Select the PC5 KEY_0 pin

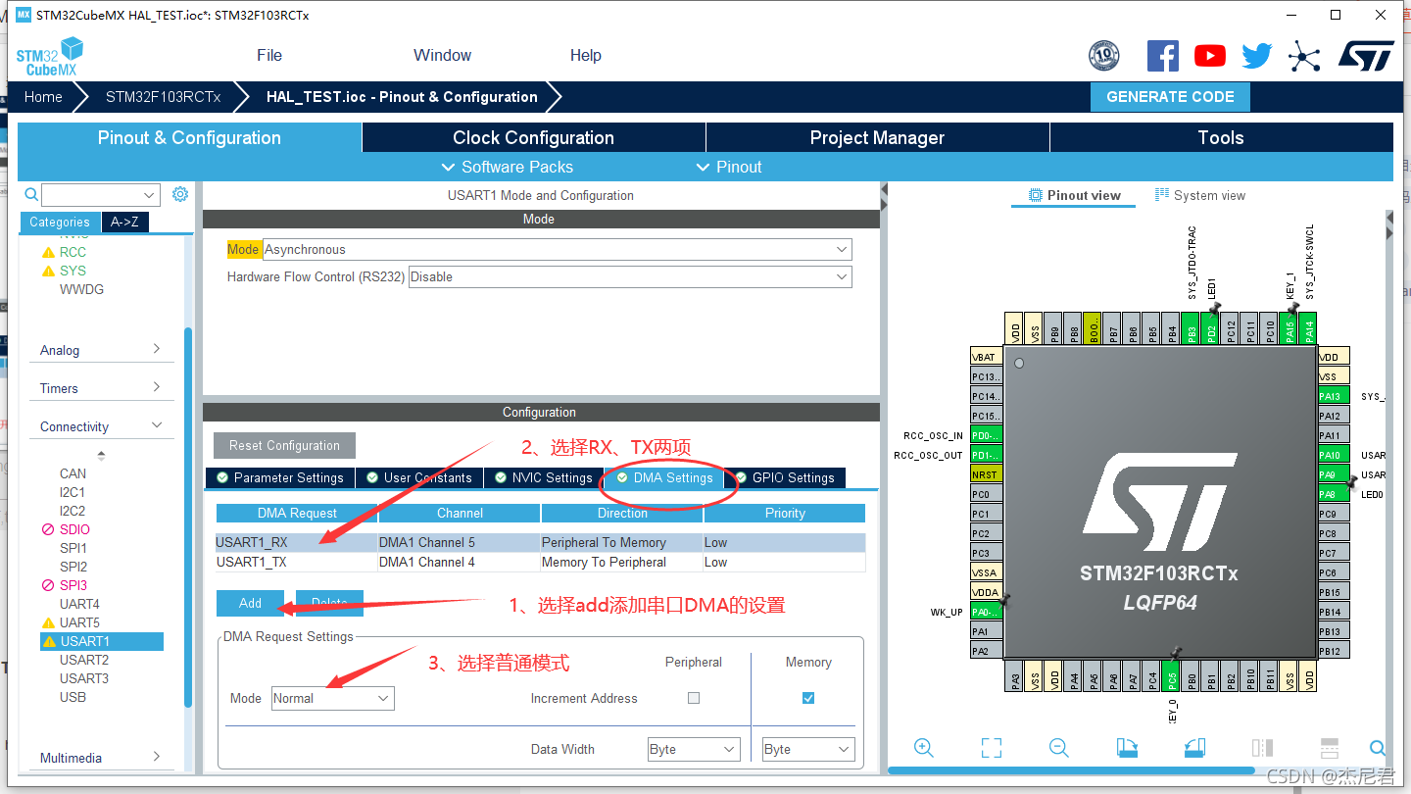pyautogui.click(x=1171, y=676)
